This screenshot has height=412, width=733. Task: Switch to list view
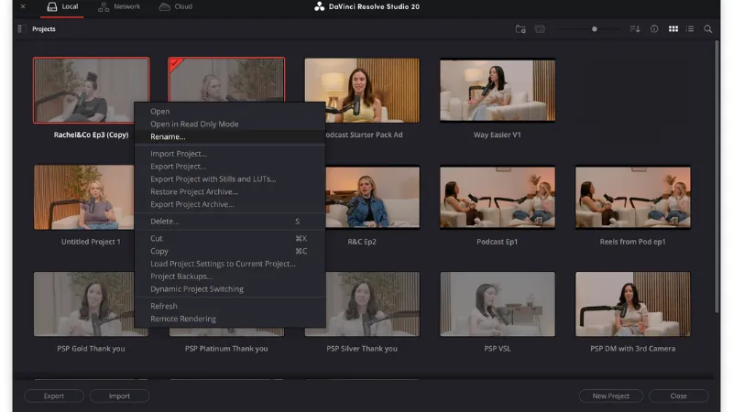tap(690, 29)
